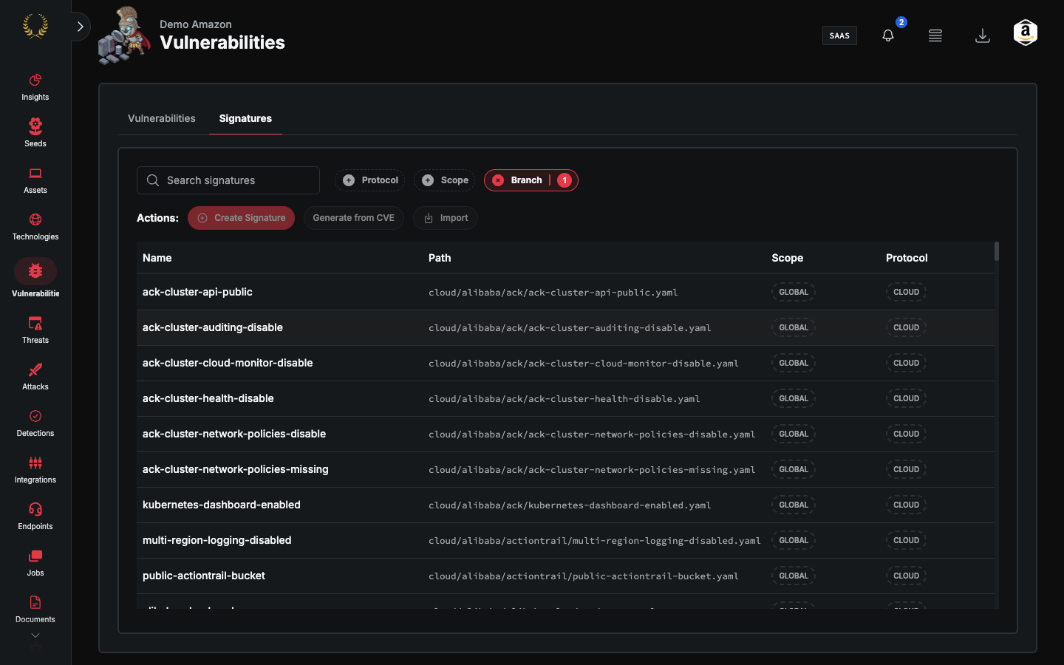Open the Insights sidebar icon
1064x665 pixels.
pos(35,80)
